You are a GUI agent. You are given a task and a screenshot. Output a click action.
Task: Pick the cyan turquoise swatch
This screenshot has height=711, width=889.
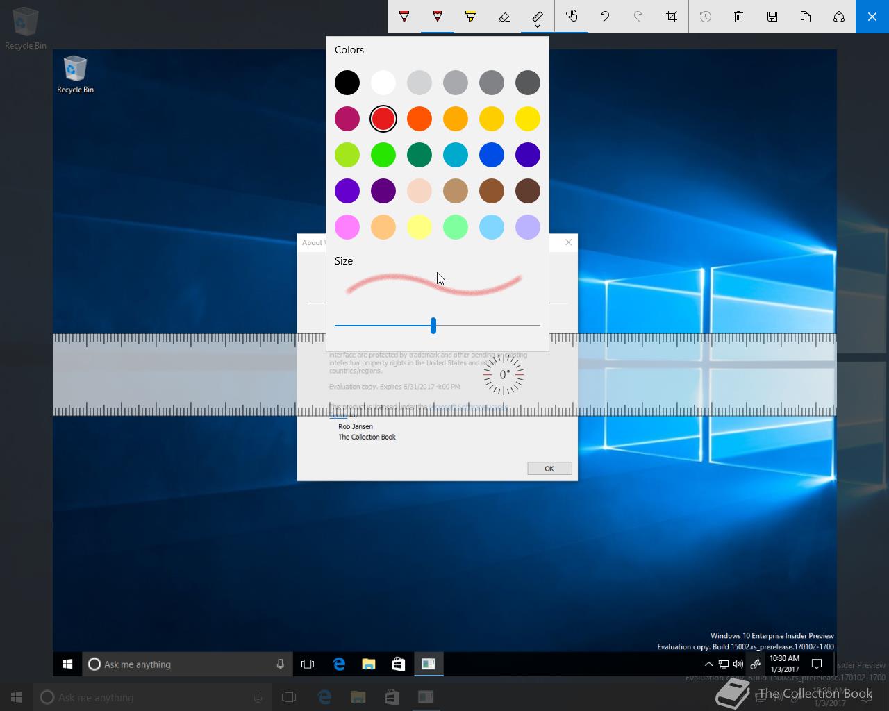coord(456,155)
